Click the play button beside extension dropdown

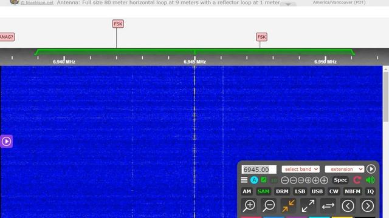click(371, 169)
